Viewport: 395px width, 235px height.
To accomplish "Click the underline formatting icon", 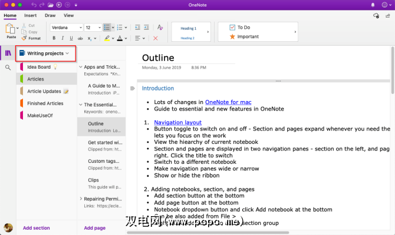I will (71, 38).
